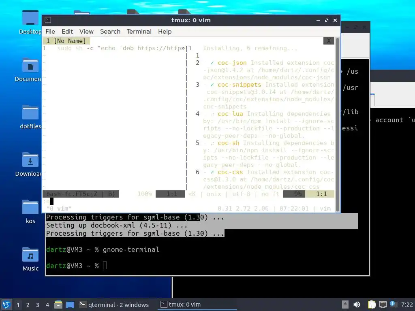Viewport: 415px width, 311px height.
Task: Click the show desktop icon in taskbar
Action: click(x=70, y=305)
